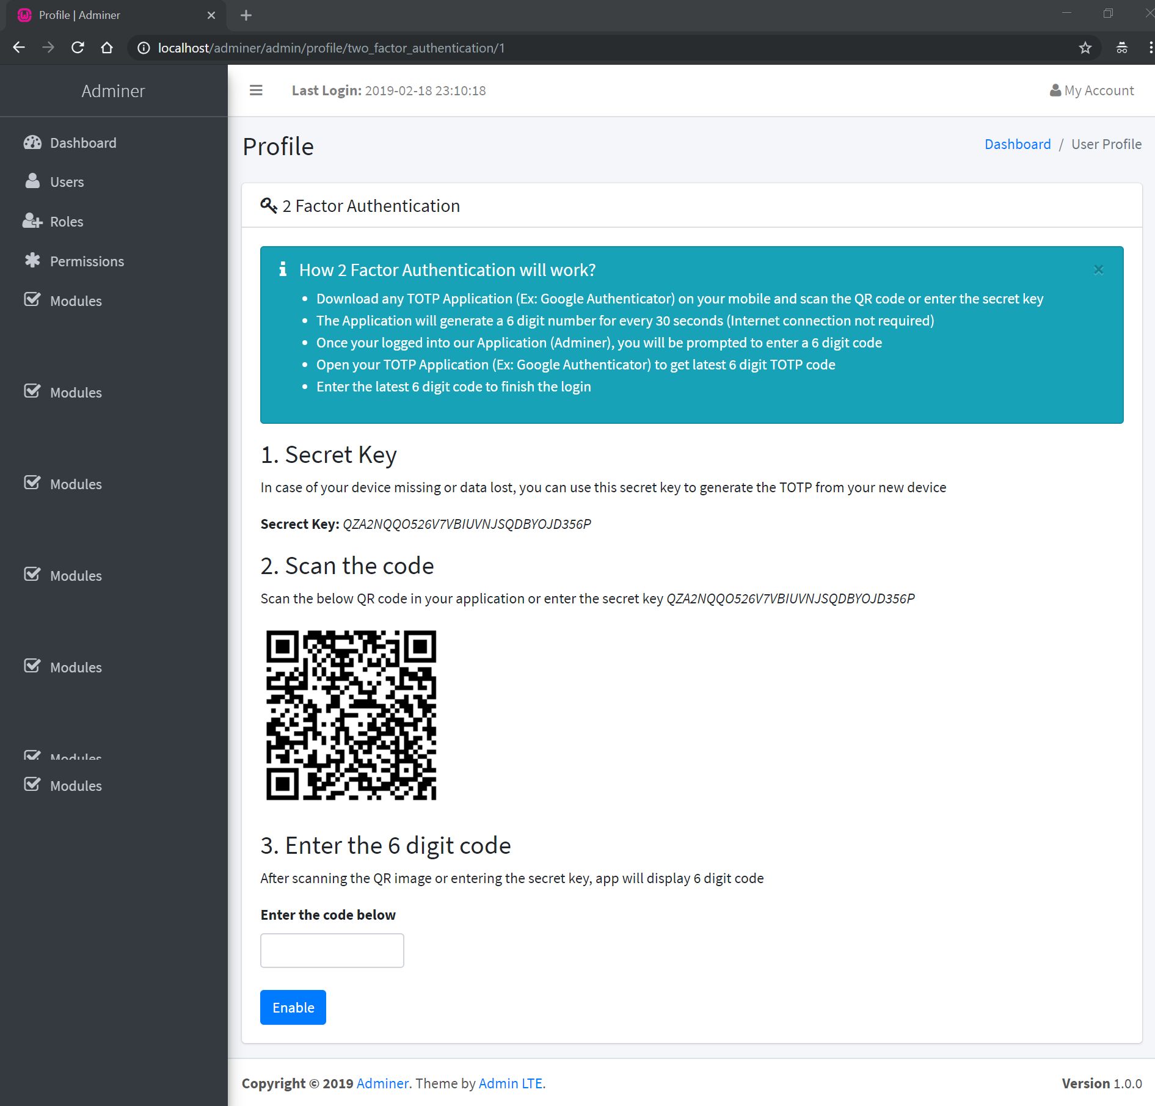Viewport: 1155px width, 1106px height.
Task: Go to Roles in the sidebar
Action: (114, 222)
